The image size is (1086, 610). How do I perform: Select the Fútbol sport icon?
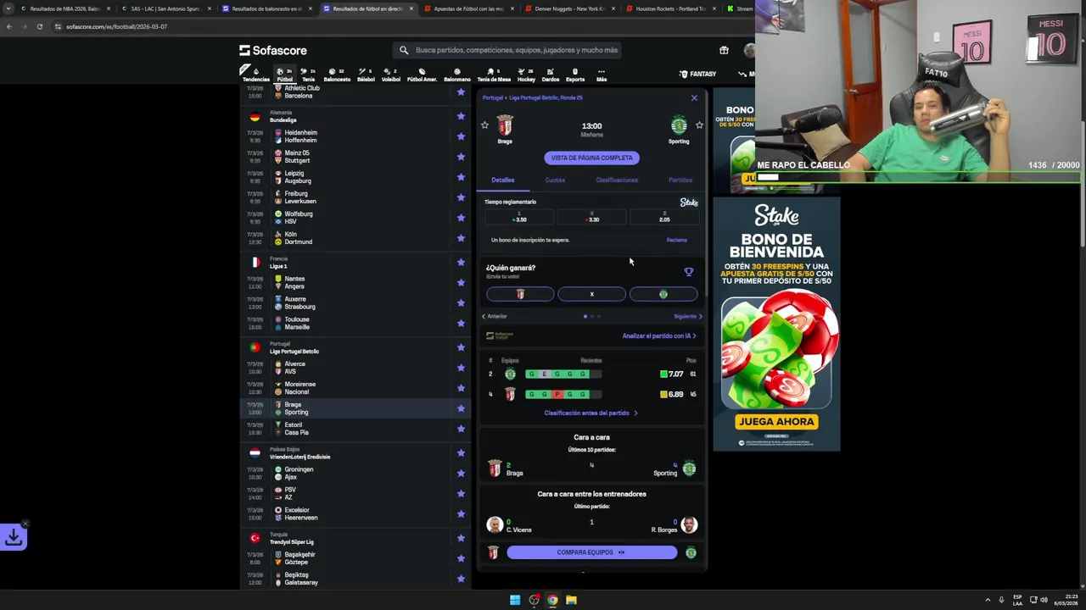coord(284,75)
